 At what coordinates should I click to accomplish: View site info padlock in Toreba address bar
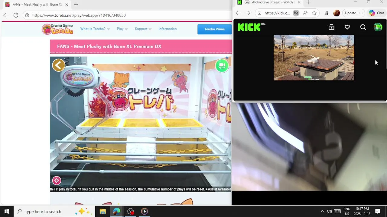[27, 15]
